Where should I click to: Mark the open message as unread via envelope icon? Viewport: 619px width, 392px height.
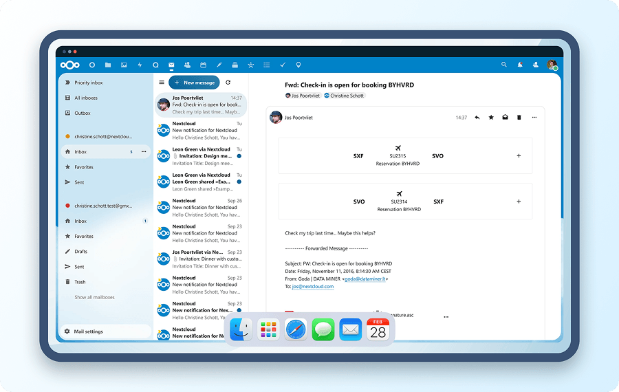(505, 118)
